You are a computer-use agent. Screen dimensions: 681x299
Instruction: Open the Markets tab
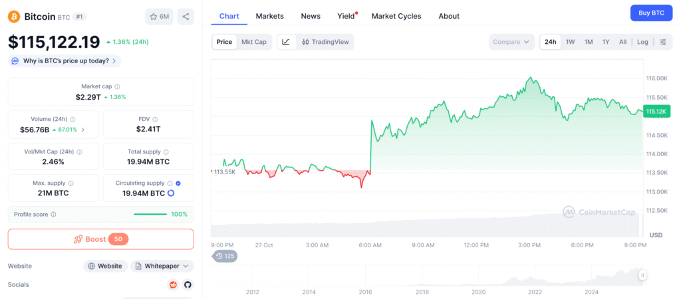(269, 16)
